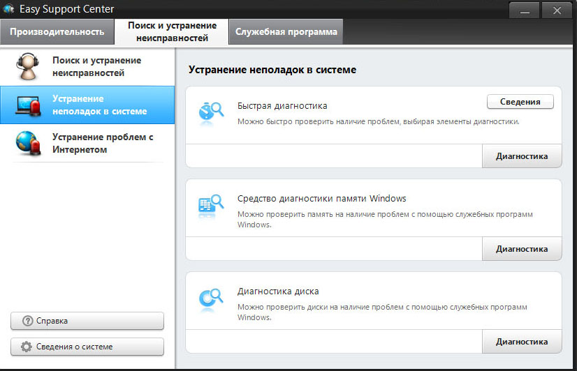This screenshot has width=577, height=371.
Task: Close the Easy Support Center window
Action: tap(557, 10)
